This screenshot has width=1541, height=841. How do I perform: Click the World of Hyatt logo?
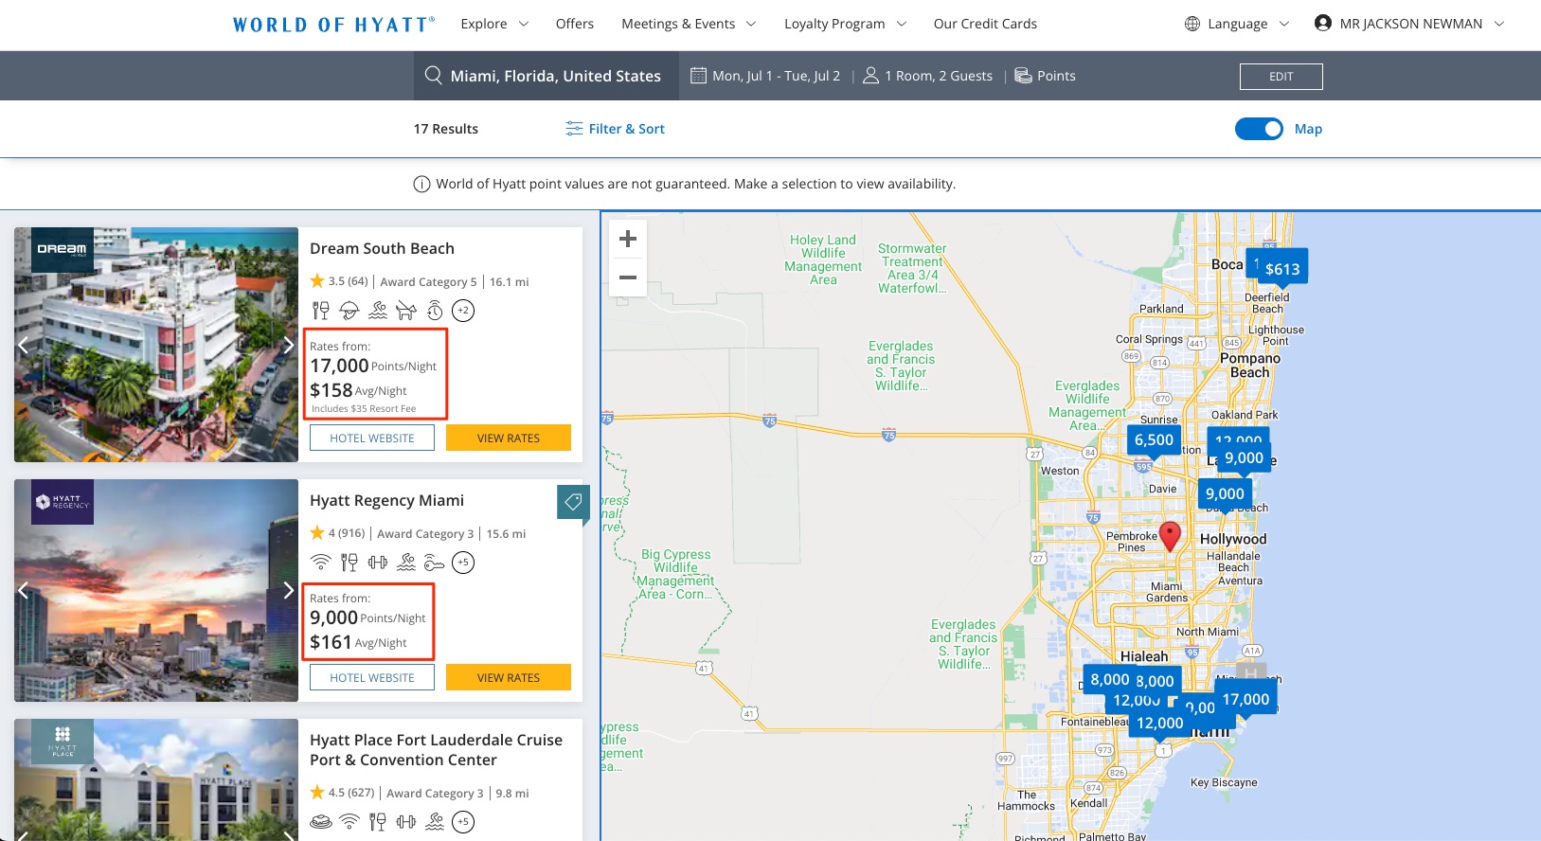(x=333, y=25)
